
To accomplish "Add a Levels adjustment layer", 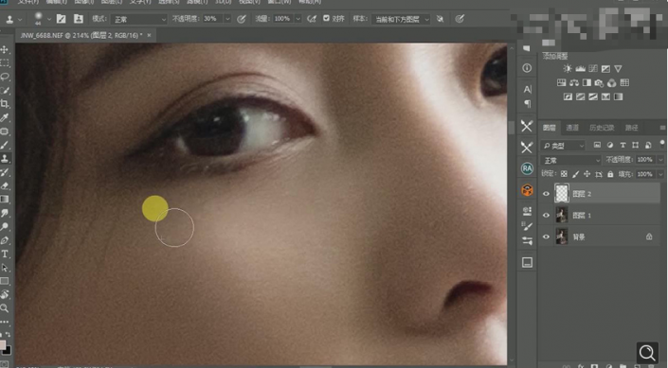I will [x=580, y=68].
